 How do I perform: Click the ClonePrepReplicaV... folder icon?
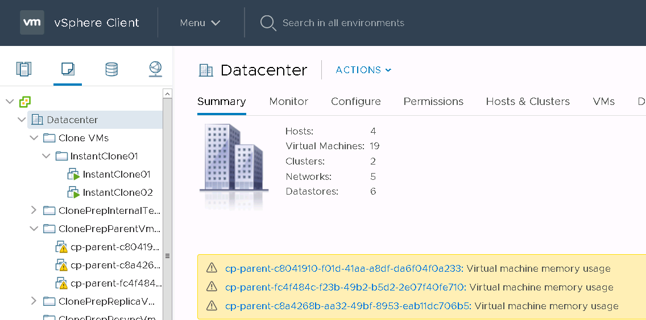click(x=49, y=301)
